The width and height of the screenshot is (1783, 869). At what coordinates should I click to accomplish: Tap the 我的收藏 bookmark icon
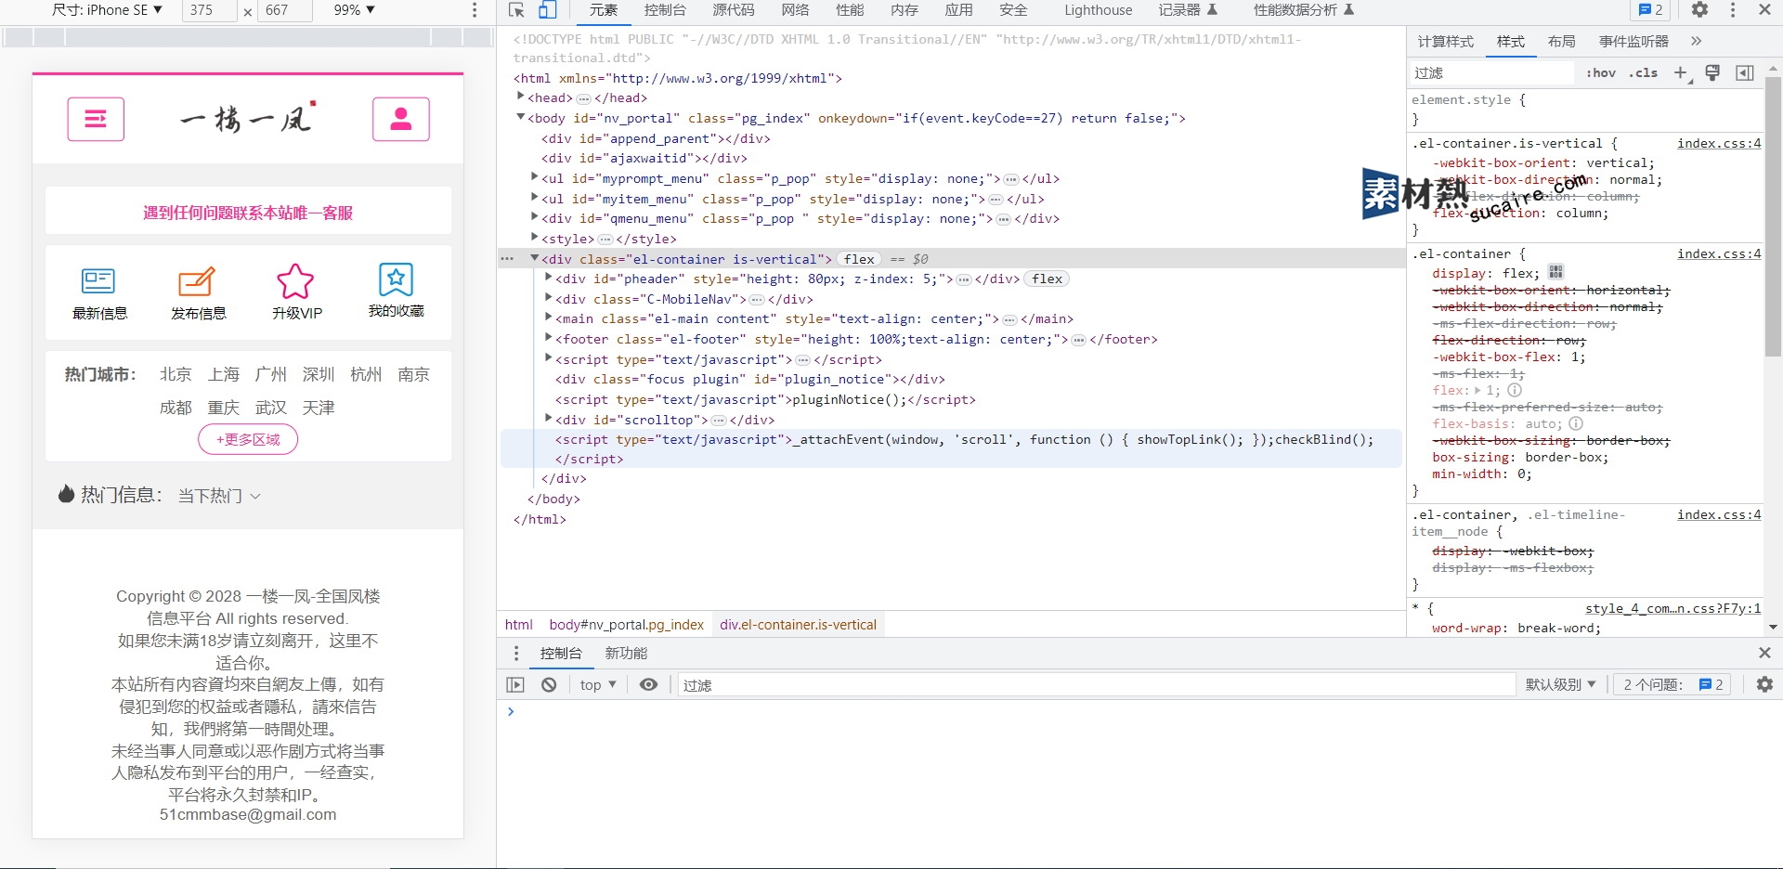pos(396,279)
